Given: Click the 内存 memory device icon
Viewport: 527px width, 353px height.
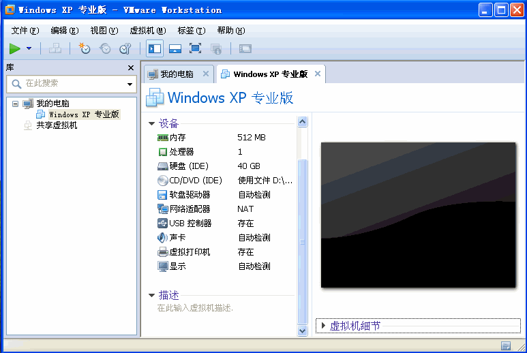Looking at the screenshot, I should pos(163,138).
